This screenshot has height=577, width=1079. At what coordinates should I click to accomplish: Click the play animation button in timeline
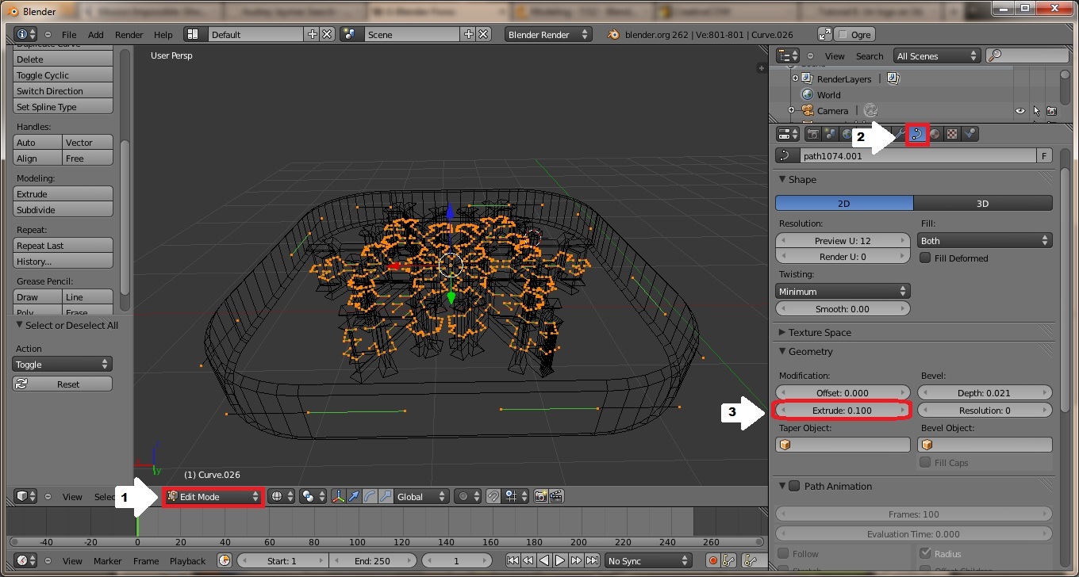pos(560,561)
